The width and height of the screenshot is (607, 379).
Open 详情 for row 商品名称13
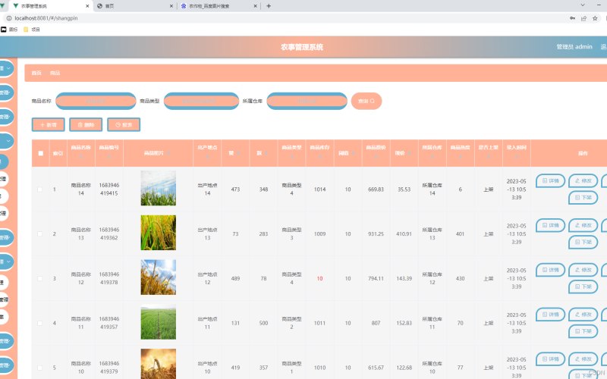tap(551, 225)
